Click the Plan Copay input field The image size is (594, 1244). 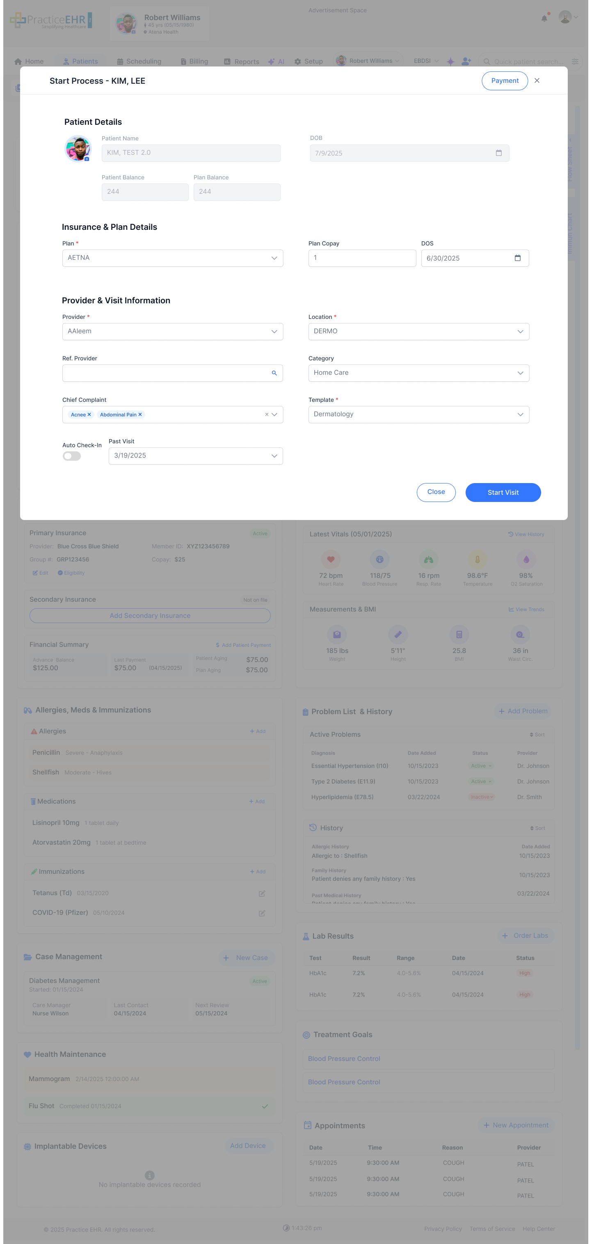tap(362, 258)
